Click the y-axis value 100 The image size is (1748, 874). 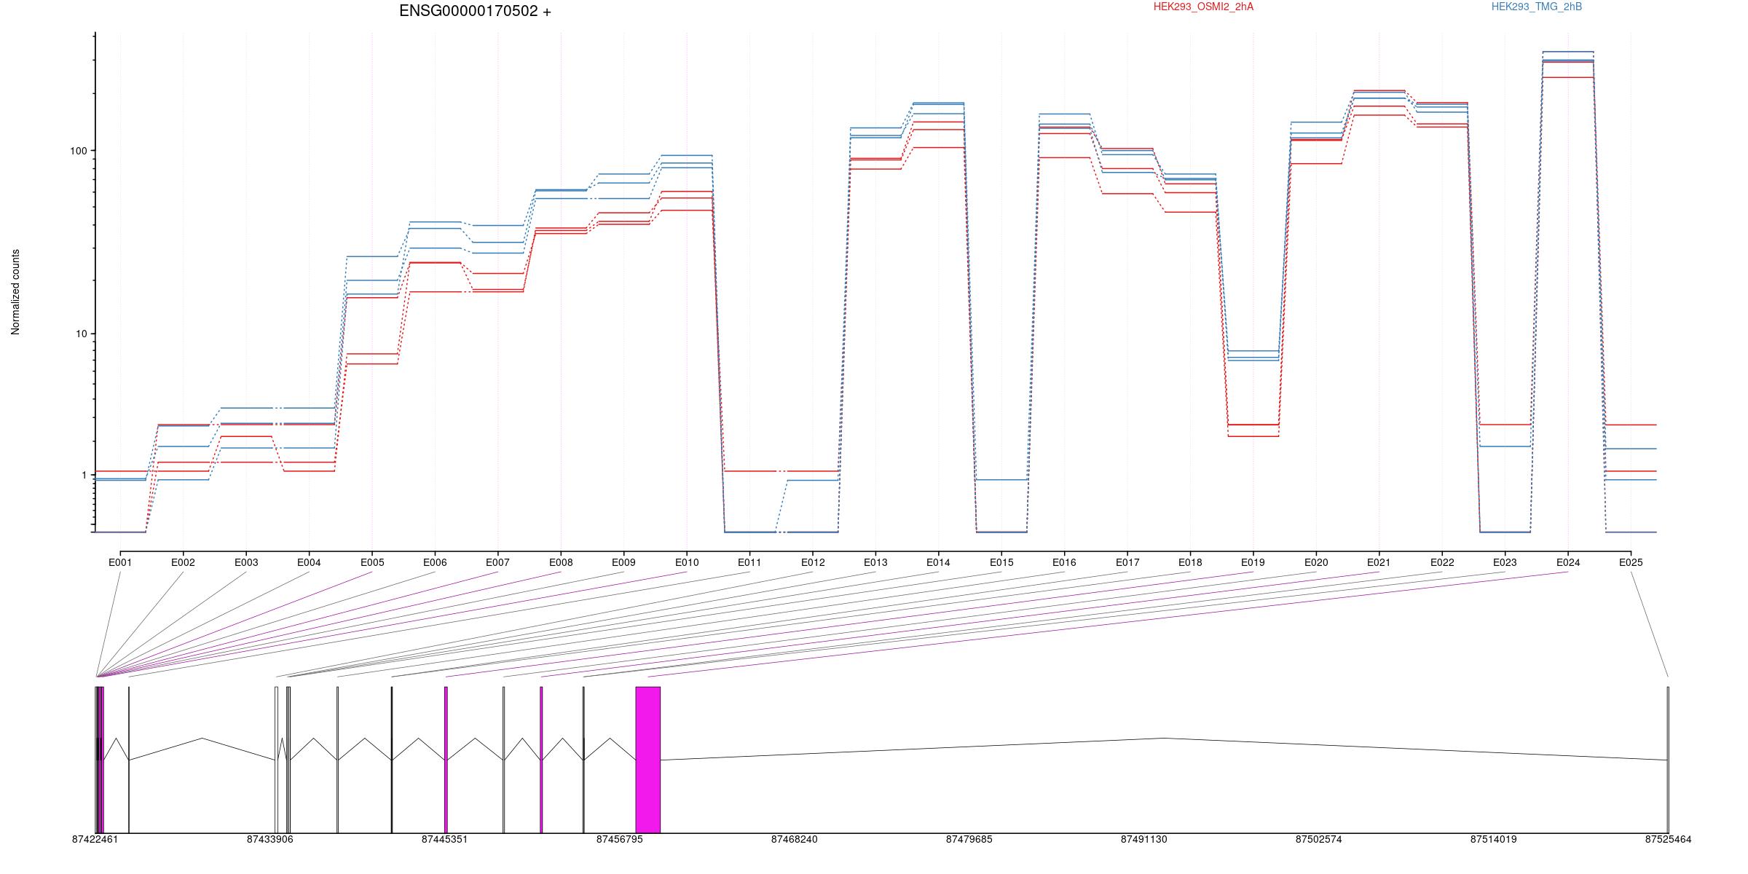tap(78, 151)
